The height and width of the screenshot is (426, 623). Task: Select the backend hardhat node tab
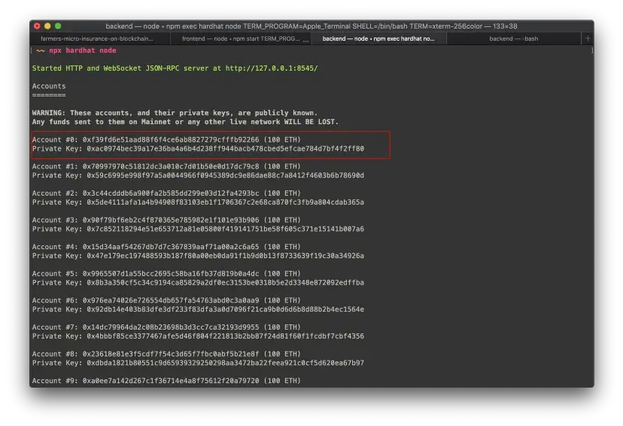378,38
